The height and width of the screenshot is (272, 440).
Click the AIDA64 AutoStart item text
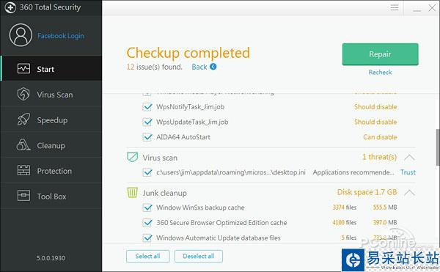pyautogui.click(x=183, y=137)
